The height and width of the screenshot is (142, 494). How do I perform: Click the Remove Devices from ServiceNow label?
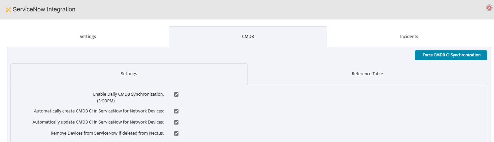(x=107, y=133)
